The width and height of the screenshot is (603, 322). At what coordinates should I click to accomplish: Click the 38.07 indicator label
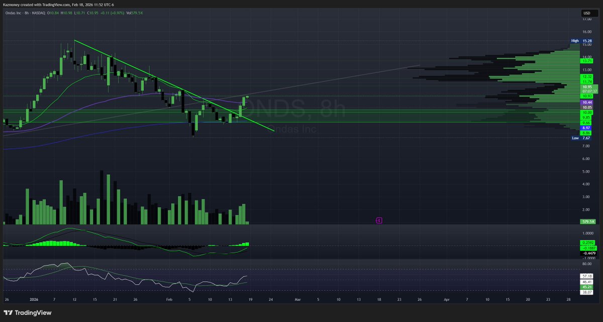pyautogui.click(x=586, y=292)
